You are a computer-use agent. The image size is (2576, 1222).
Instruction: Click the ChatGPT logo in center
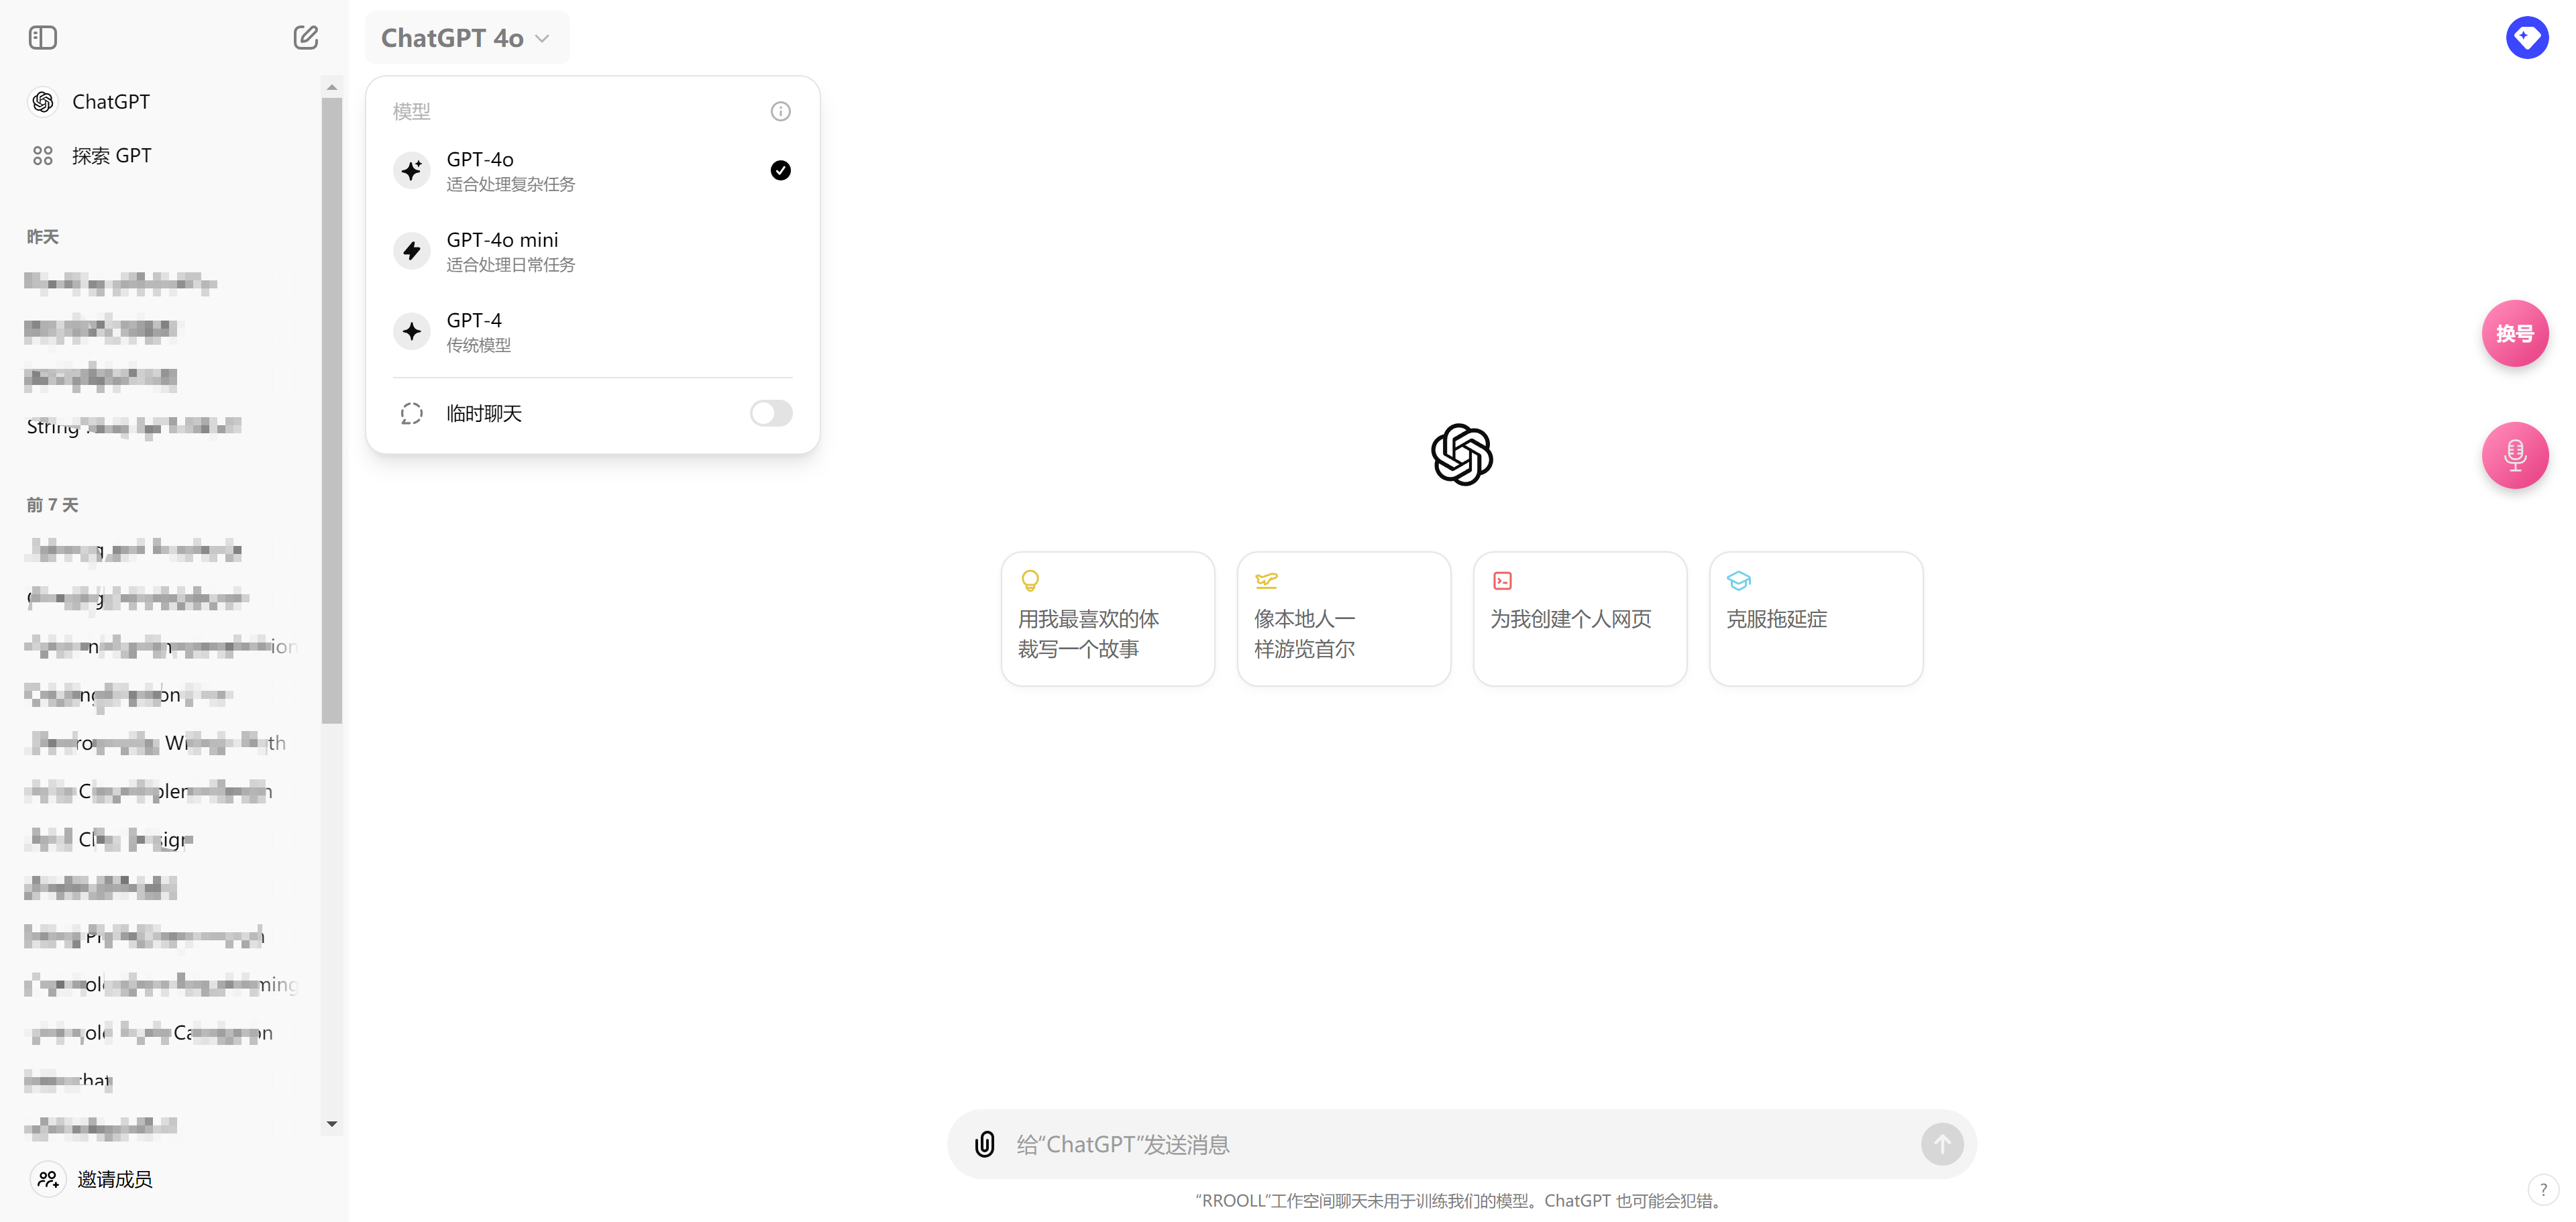tap(1462, 455)
